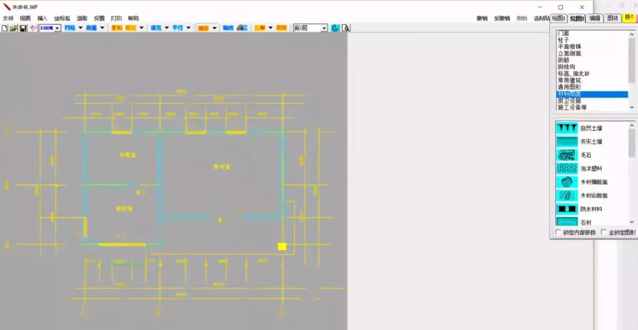Choose the 防水材料 black-block pattern icon
This screenshot has width=638, height=330.
pyautogui.click(x=567, y=209)
